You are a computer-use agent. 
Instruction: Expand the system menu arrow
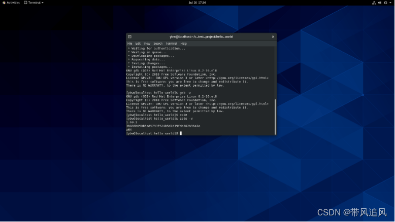point(390,3)
